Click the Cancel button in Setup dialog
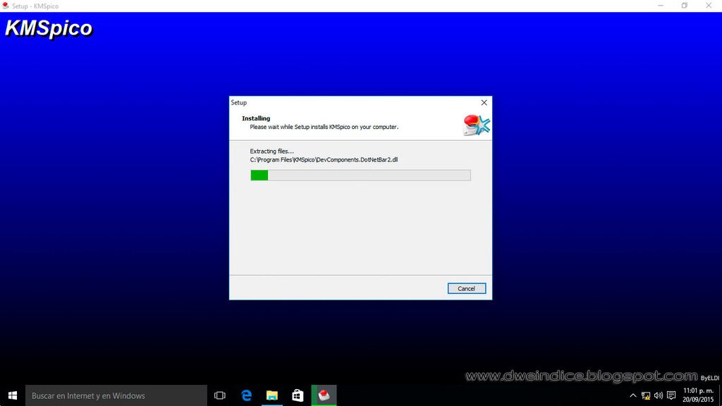722x406 pixels. 466,288
